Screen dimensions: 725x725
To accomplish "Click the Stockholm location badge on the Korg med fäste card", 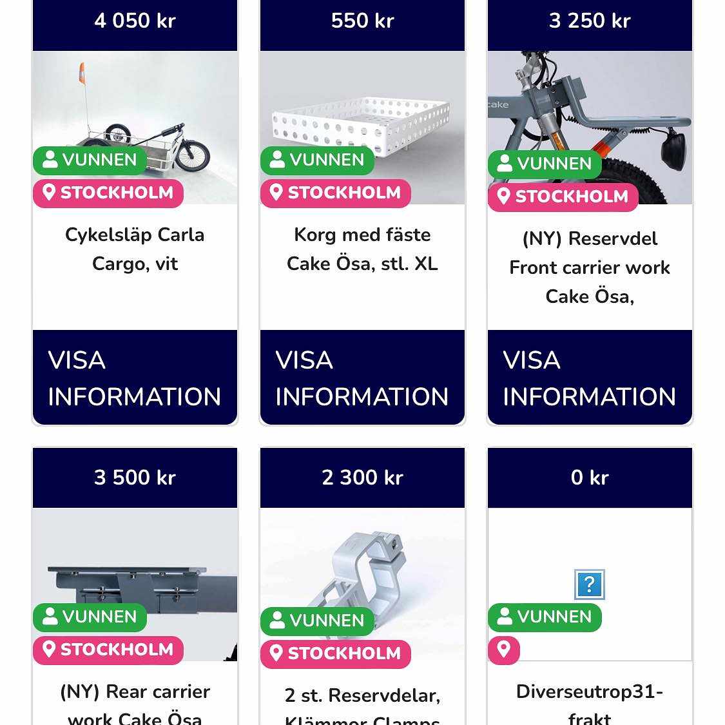I will (335, 193).
